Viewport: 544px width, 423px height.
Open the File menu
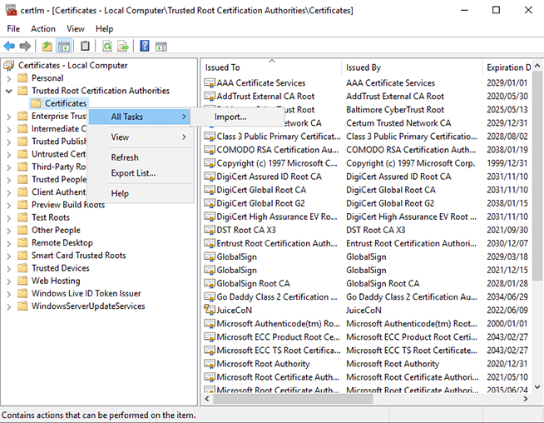coord(13,28)
